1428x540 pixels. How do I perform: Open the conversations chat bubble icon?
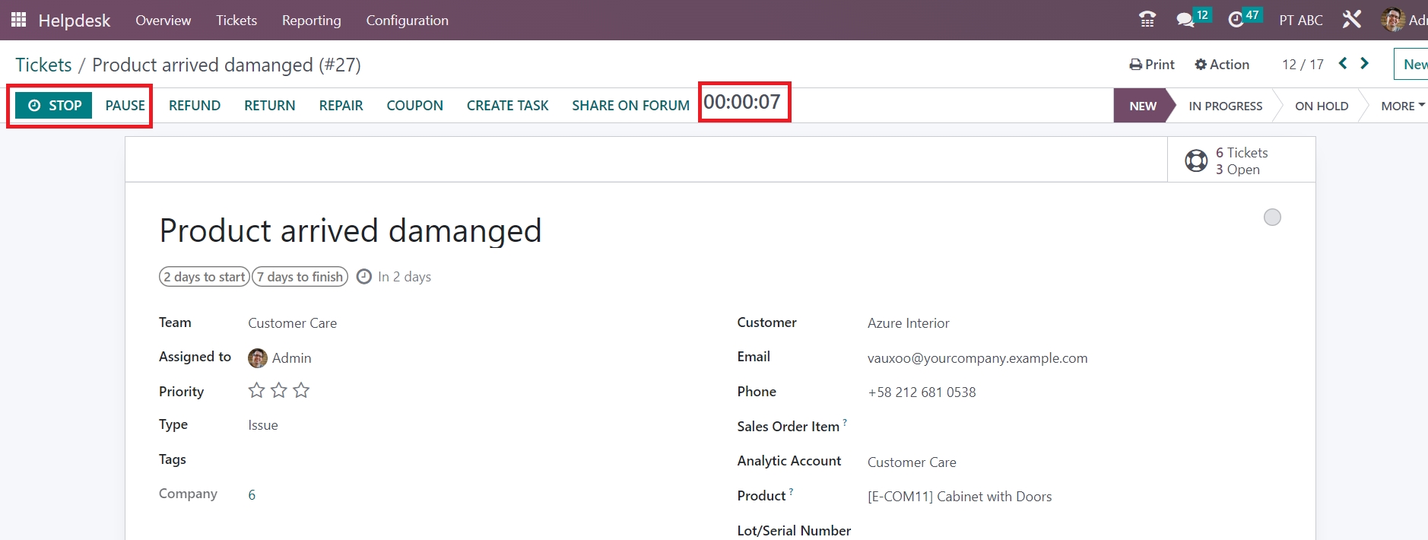(x=1185, y=20)
